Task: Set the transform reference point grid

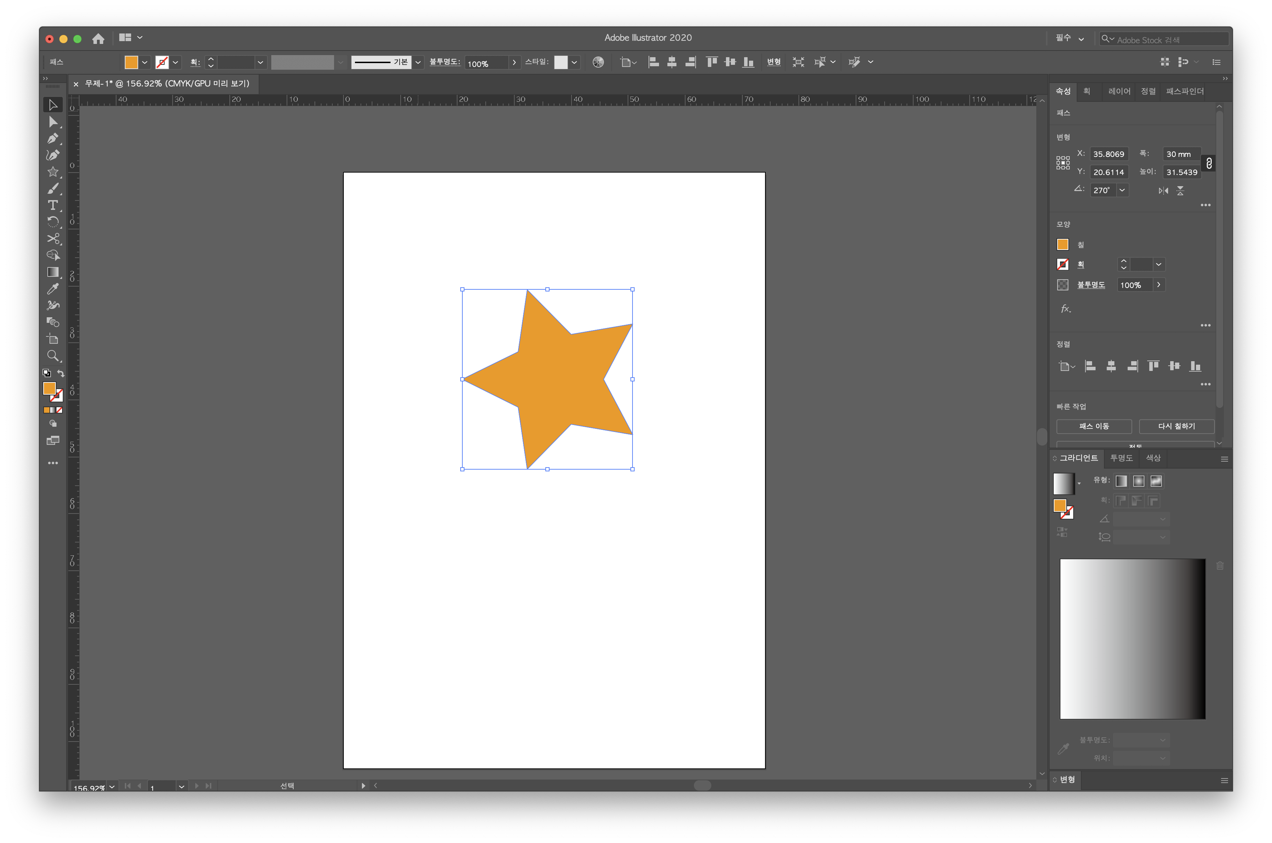Action: [1063, 163]
